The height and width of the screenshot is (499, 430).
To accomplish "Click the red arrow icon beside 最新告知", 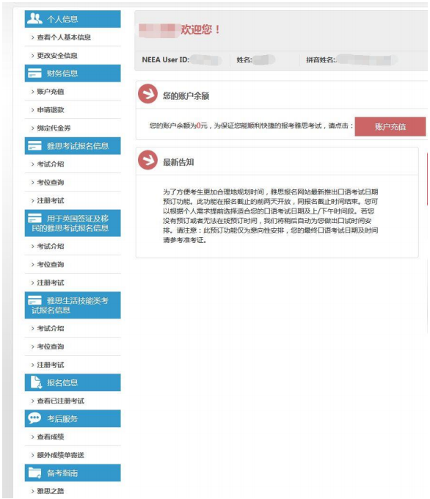I will (x=147, y=160).
